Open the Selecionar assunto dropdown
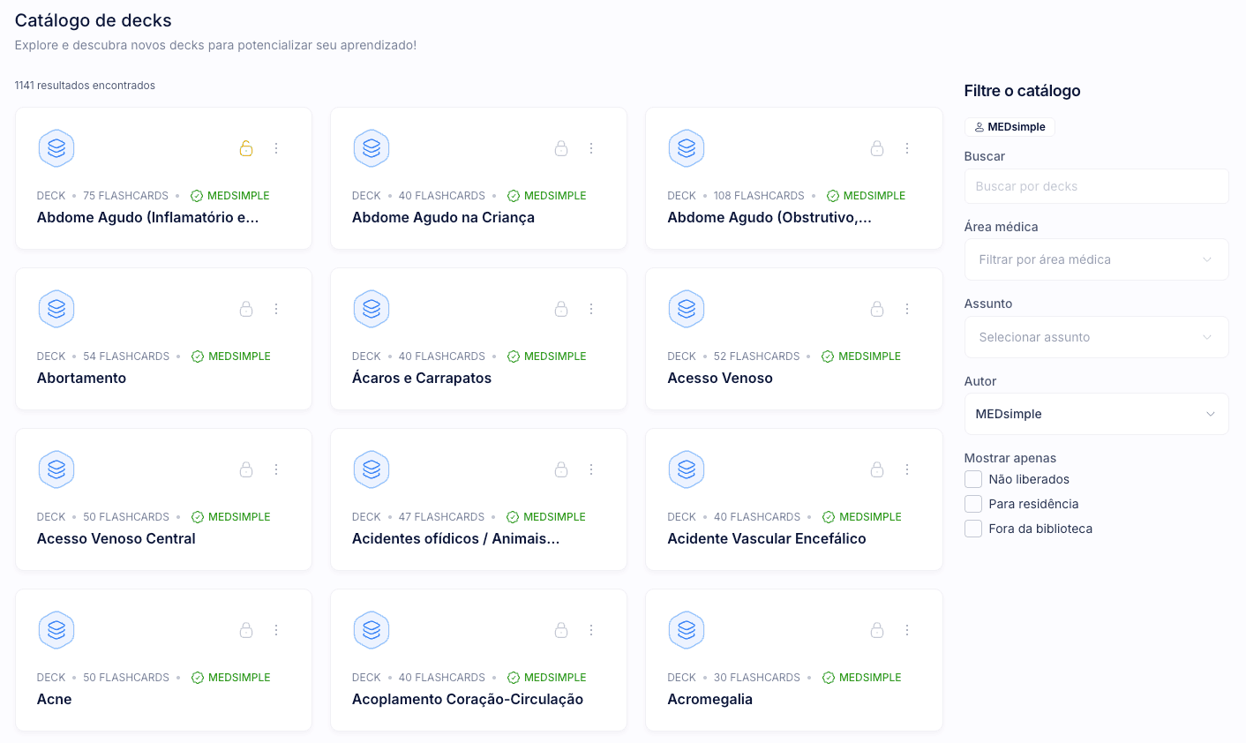1246x743 pixels. point(1097,337)
